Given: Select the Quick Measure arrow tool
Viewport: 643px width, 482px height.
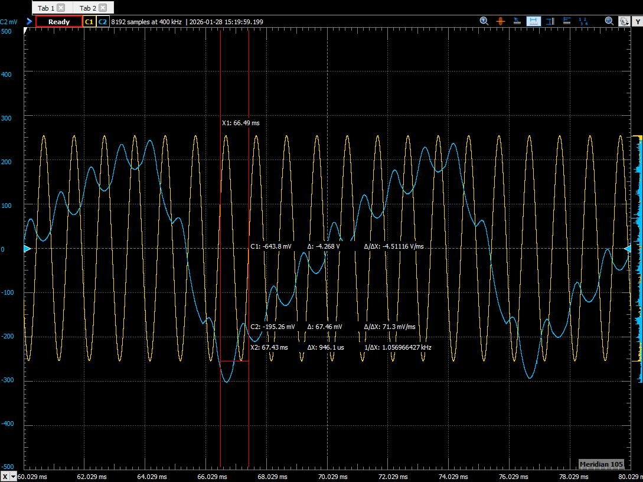Looking at the screenshot, I should 516,21.
